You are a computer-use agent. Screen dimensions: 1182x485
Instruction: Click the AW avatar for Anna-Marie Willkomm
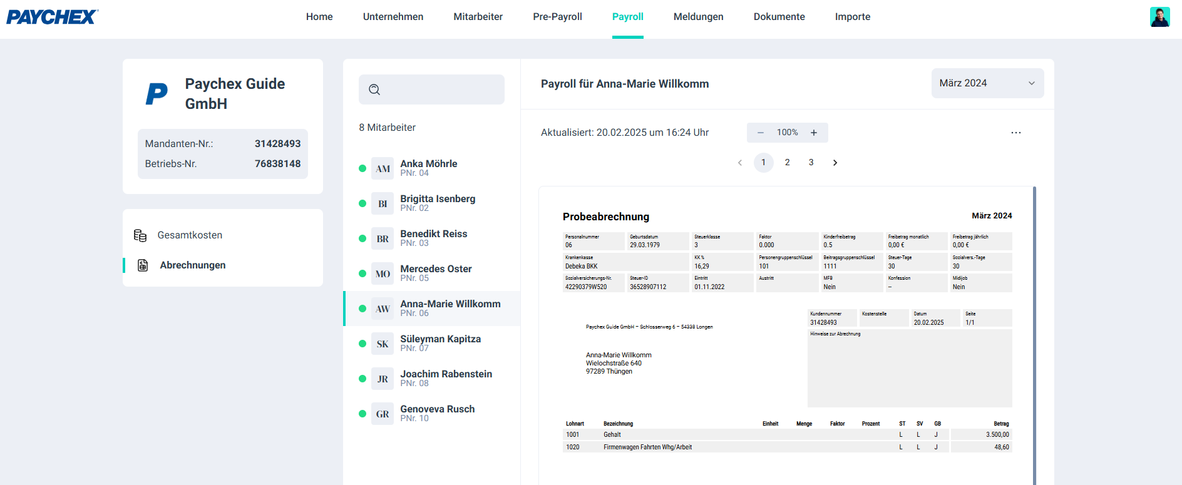tap(383, 309)
